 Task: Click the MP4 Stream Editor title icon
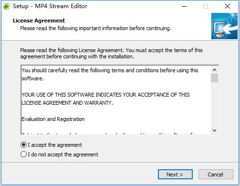pyautogui.click(x=6, y=6)
